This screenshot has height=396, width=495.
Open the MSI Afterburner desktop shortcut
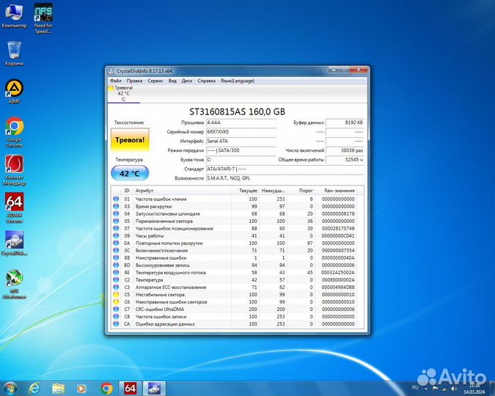click(x=14, y=280)
